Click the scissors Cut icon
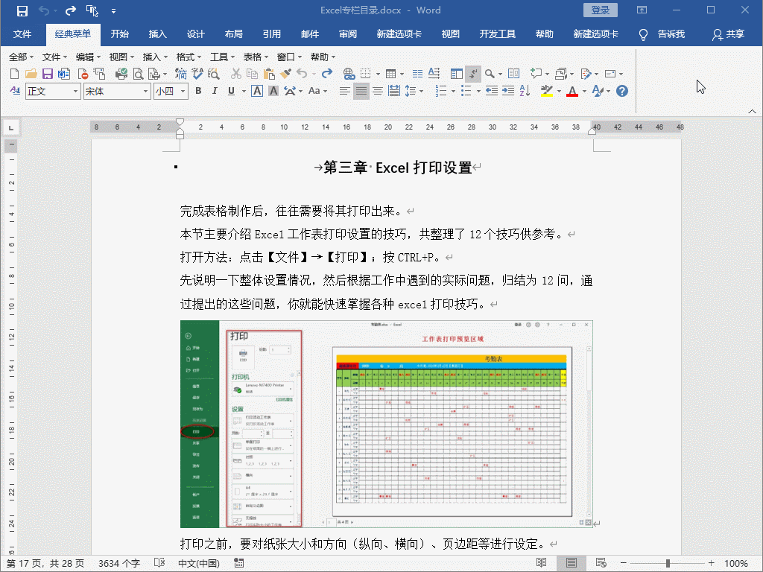The height and width of the screenshot is (572, 763). point(236,74)
